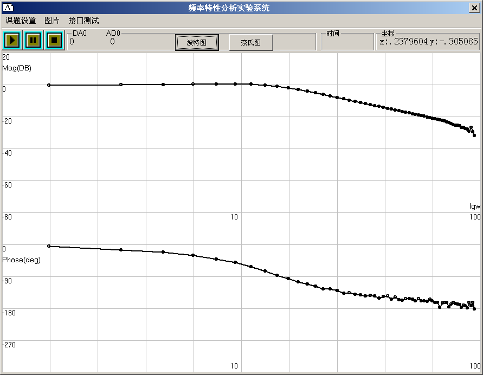483x375 pixels.
Task: Select the first data point on the phase curve
Action: click(49, 246)
